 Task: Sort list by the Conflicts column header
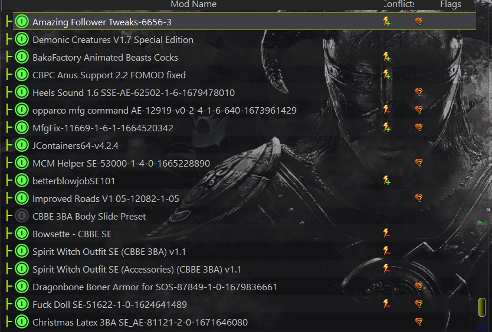(x=398, y=4)
